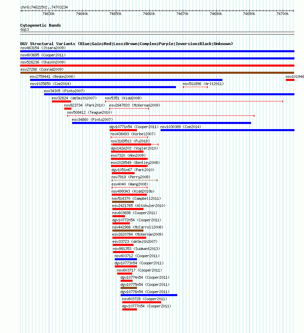Click the nsv7919 (Perry2008) label
Image resolution: width=304 pixels, height=333 pixels.
130,177
